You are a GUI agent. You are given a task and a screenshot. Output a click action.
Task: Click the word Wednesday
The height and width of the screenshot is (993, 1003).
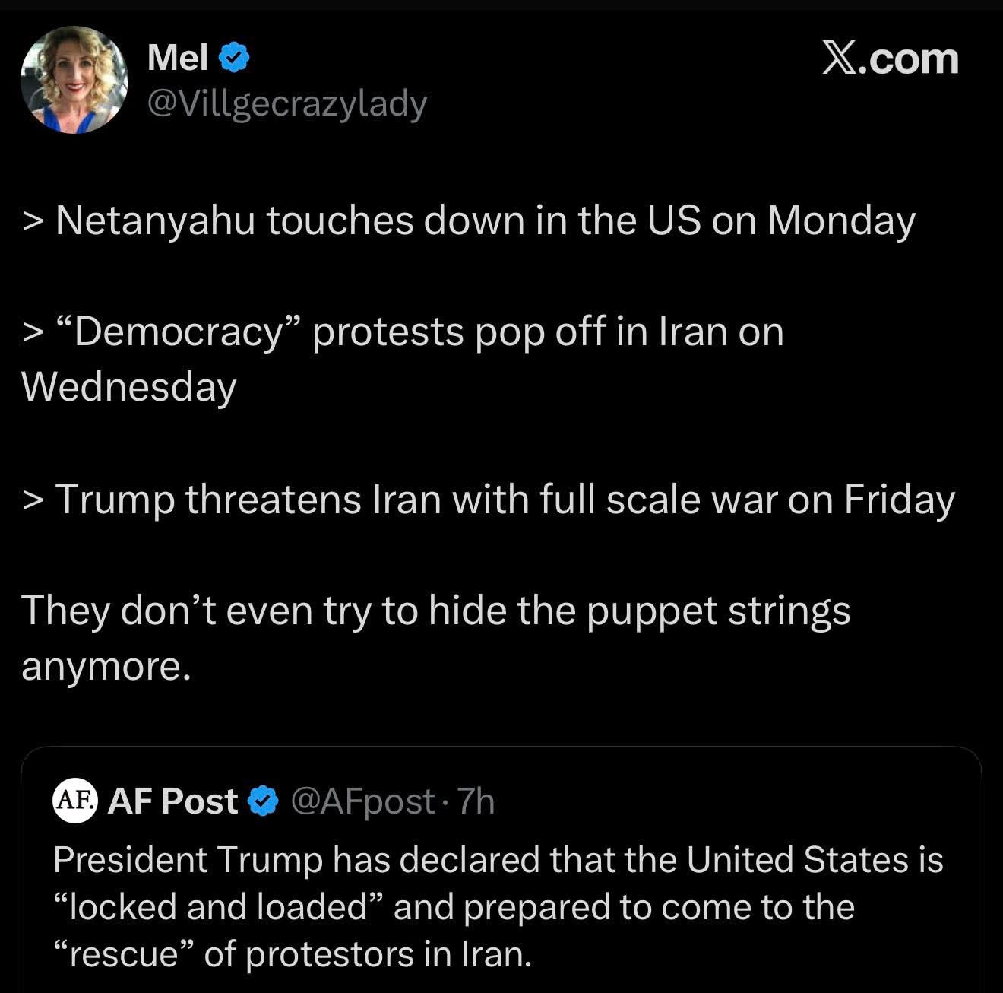pos(129,387)
